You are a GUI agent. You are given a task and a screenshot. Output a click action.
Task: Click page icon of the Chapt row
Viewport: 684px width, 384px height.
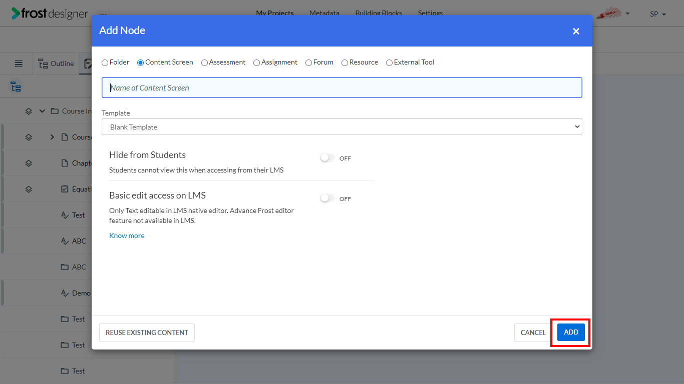pos(64,163)
